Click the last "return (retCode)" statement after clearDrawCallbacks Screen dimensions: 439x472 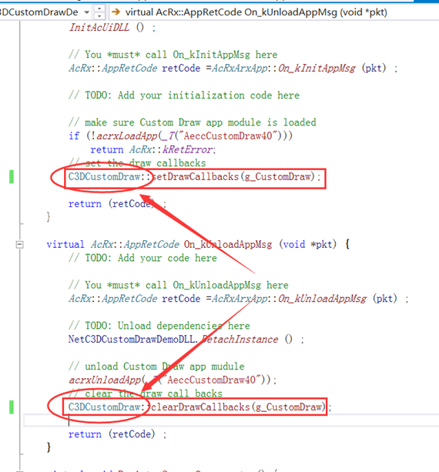click(117, 434)
